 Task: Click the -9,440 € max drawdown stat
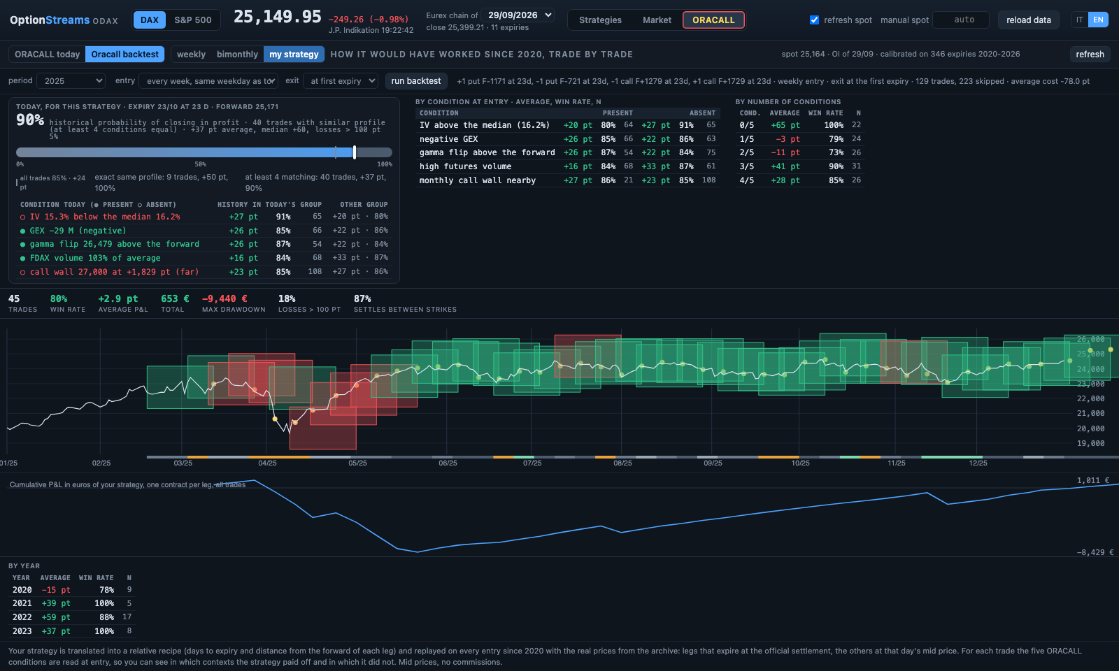(234, 303)
